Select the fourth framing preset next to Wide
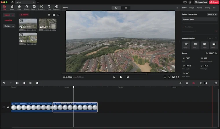The height and width of the screenshot is (129, 220). pos(214,45)
